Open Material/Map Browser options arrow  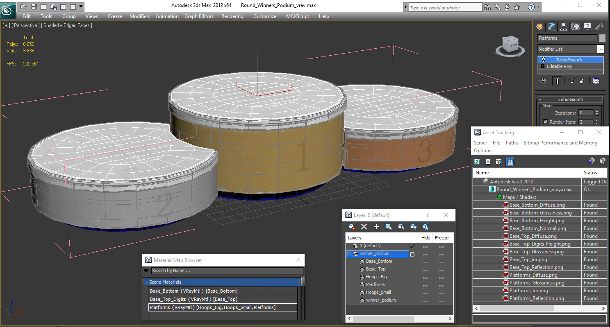click(146, 271)
